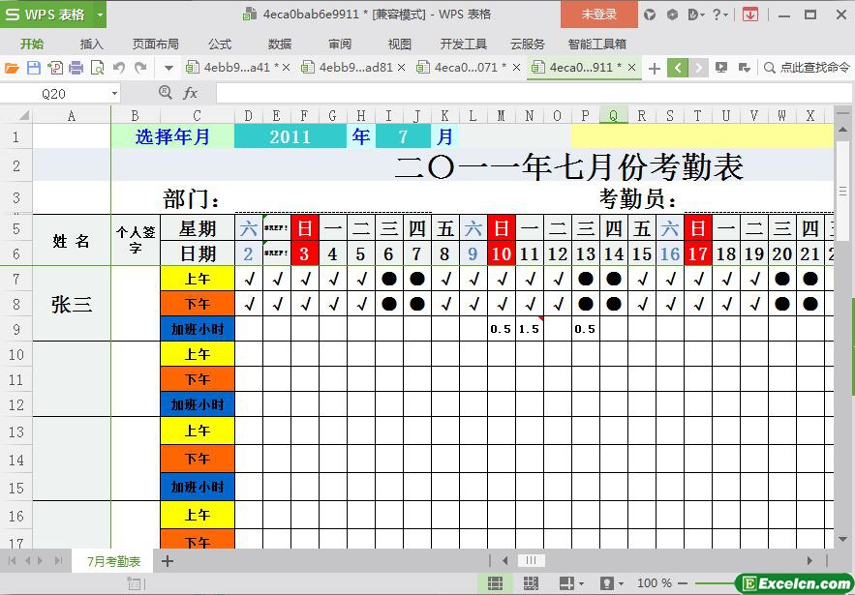Toggle the ribbon collapse red arrow button
This screenshot has width=855, height=595.
[750, 15]
